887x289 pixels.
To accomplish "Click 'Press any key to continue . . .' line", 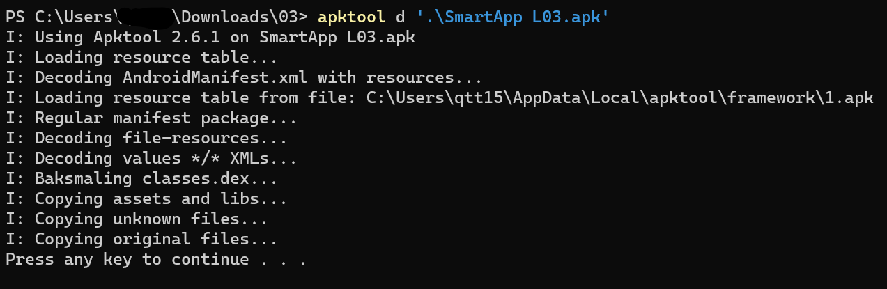I will (x=156, y=259).
